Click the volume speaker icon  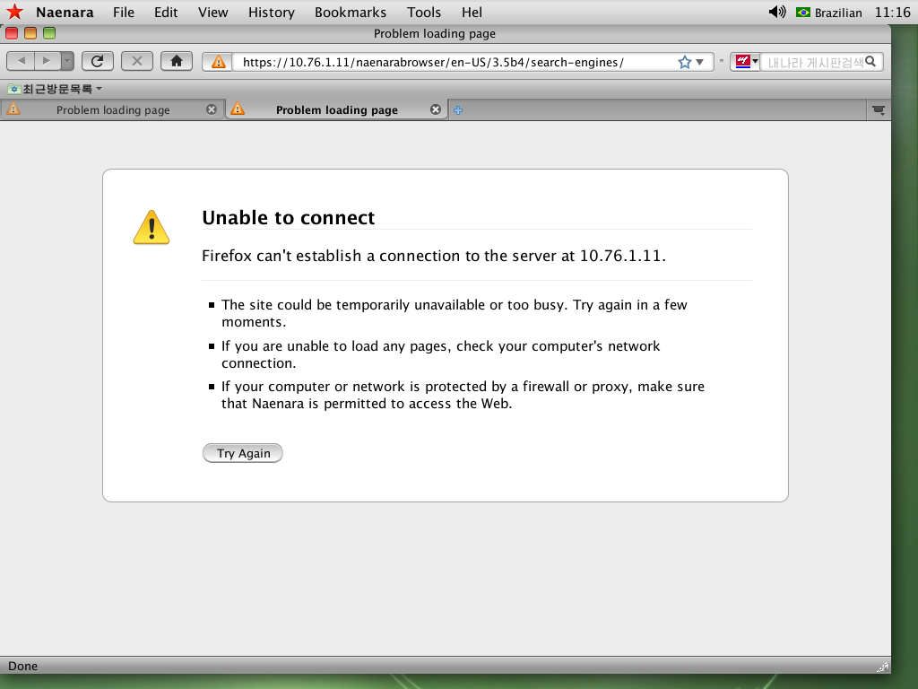click(x=777, y=12)
